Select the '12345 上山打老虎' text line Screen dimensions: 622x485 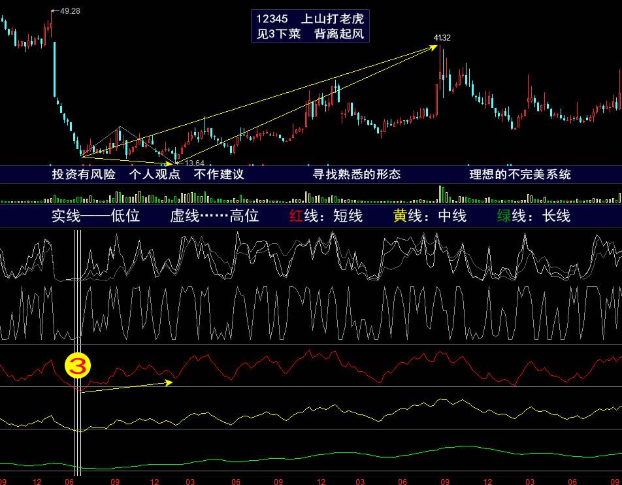pyautogui.click(x=310, y=19)
